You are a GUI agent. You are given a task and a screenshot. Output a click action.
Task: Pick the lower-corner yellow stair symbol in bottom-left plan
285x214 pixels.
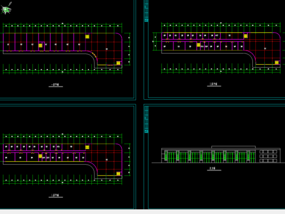118,174
